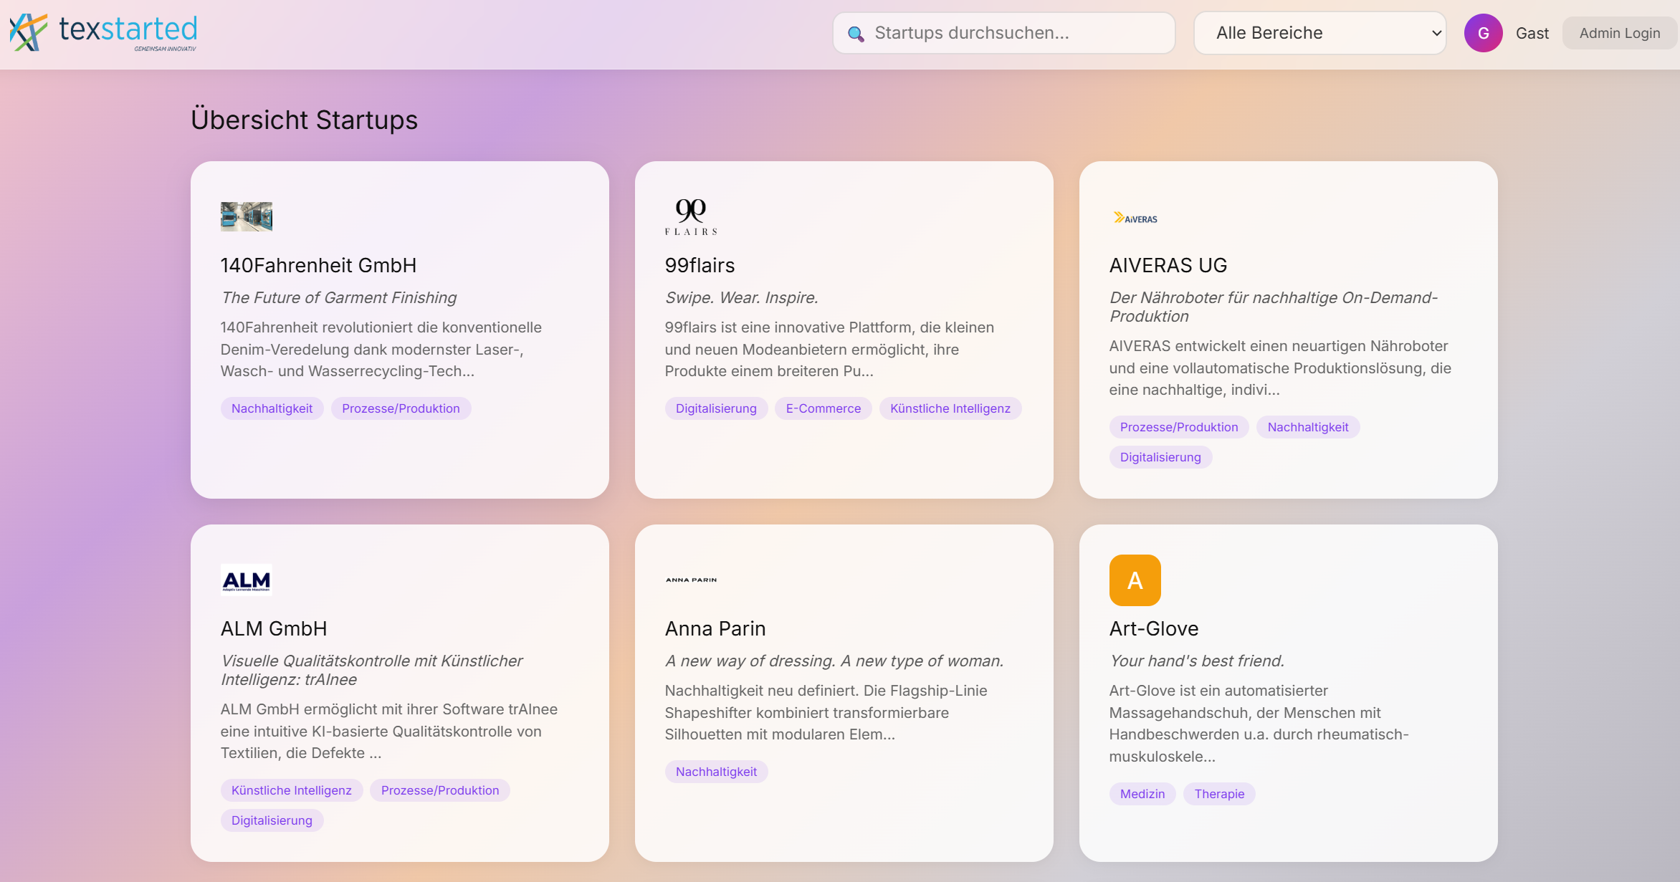Select Künstliche Intelligenz tag on ALM card
The height and width of the screenshot is (882, 1680).
pos(291,790)
